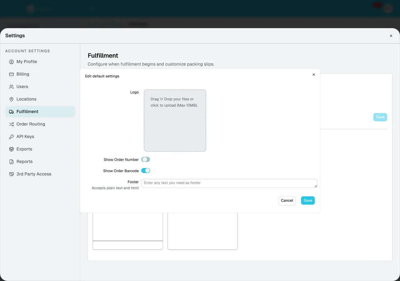Select Locations in the sidebar
The image size is (400, 281).
tap(40, 99)
